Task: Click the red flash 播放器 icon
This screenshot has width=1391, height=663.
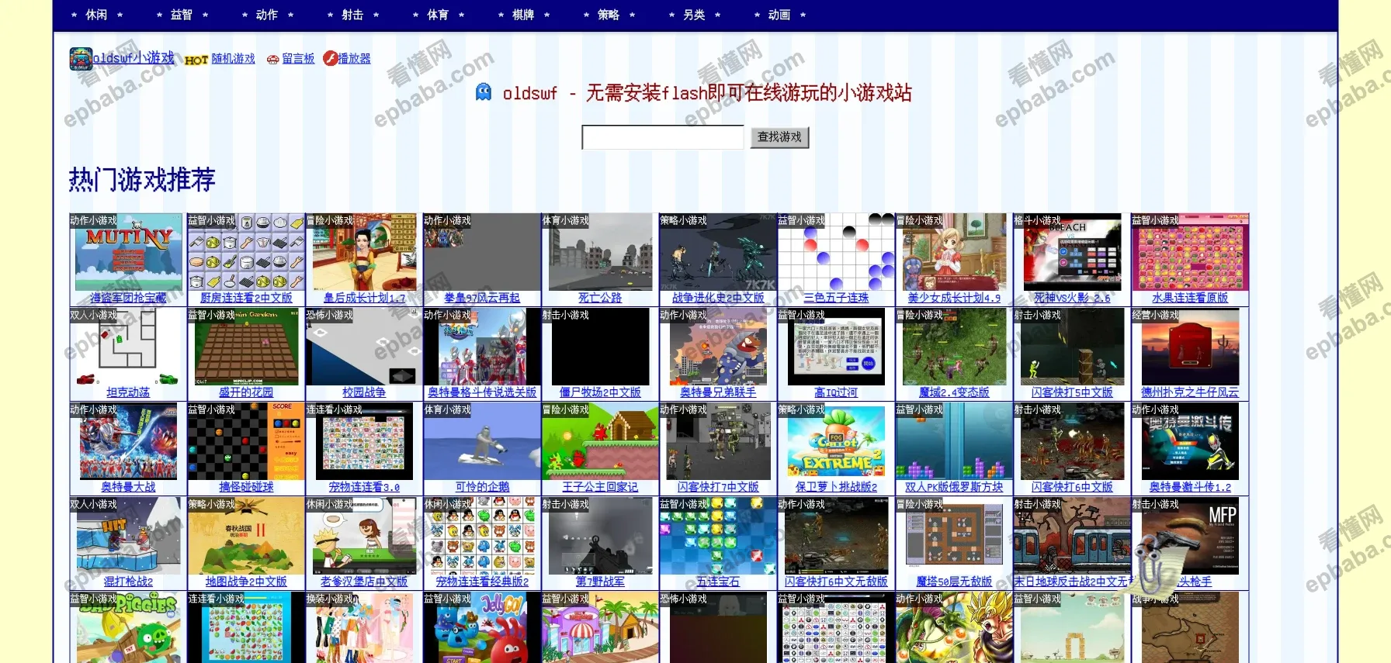Action: [330, 58]
